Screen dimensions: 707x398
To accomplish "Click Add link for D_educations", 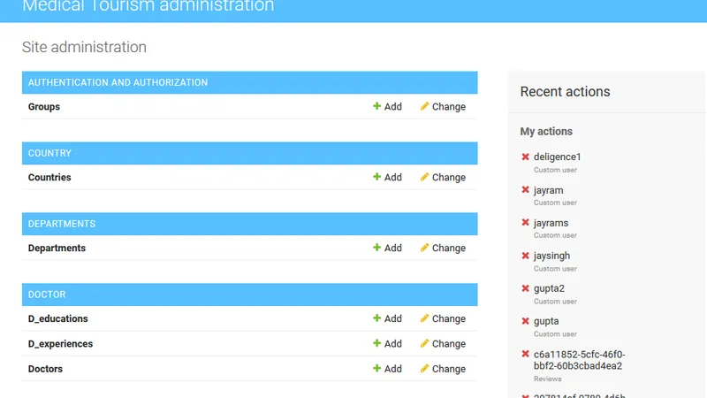I will (x=387, y=318).
